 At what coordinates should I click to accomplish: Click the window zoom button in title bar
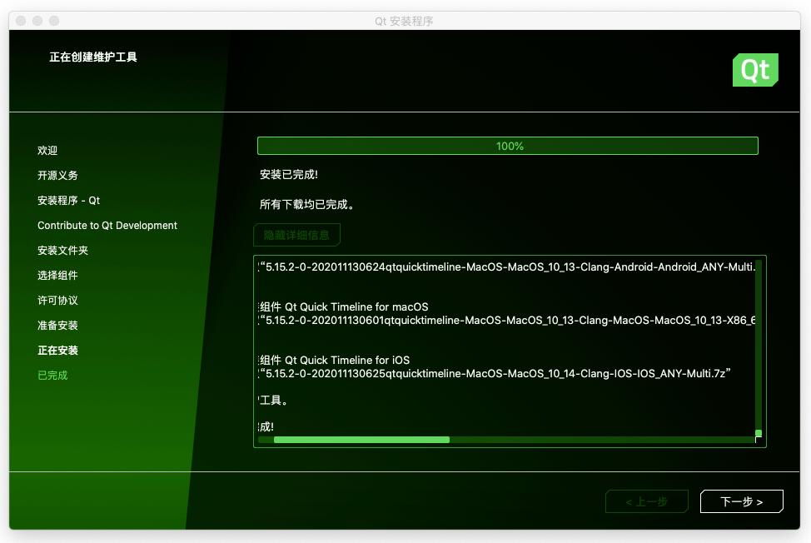(54, 21)
